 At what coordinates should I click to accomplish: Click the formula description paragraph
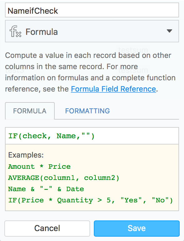coord(90,72)
